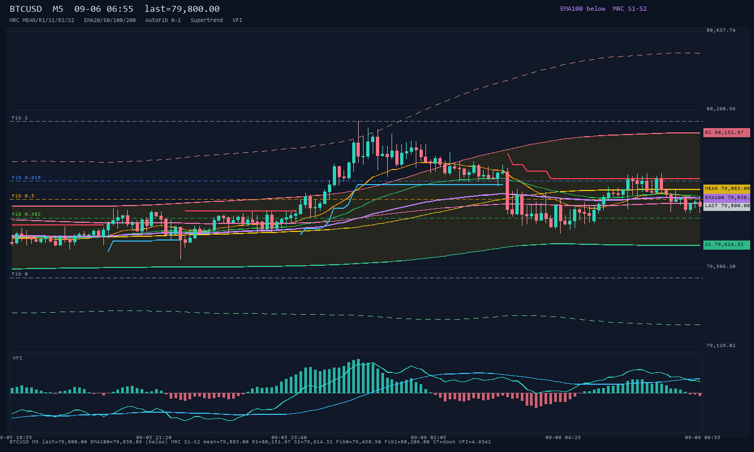The width and height of the screenshot is (754, 452).
Task: Click the 79,506.20 price axis value
Action: (x=721, y=266)
